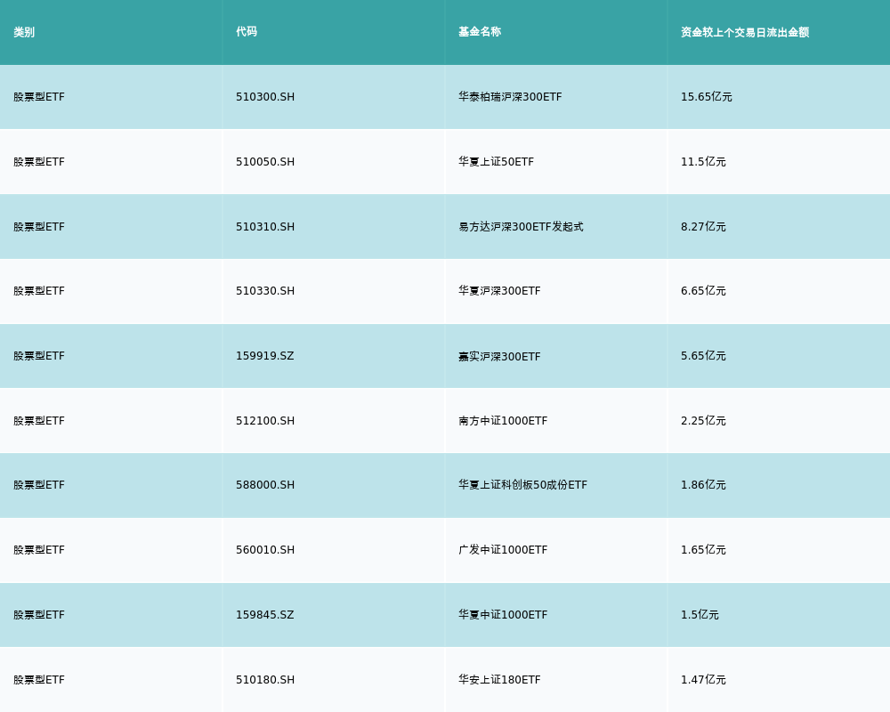Select fund name 嘉实沪深300ETF
Image resolution: width=890 pixels, height=712 pixels.
point(499,357)
